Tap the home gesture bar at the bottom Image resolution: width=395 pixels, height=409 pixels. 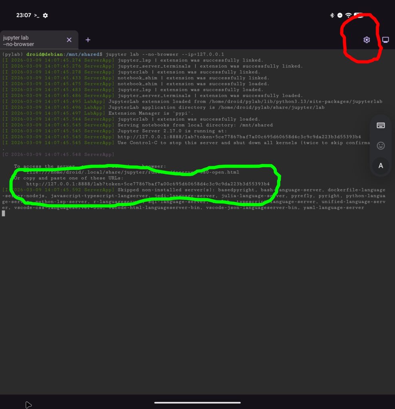(x=197, y=403)
